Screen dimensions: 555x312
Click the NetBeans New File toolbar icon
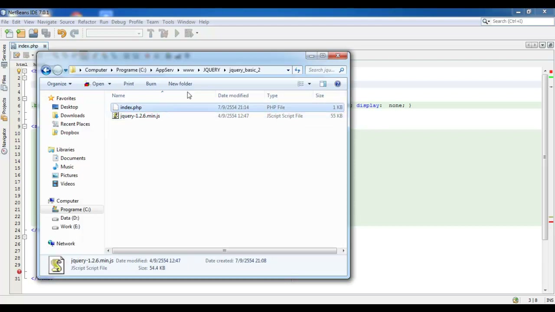point(9,33)
